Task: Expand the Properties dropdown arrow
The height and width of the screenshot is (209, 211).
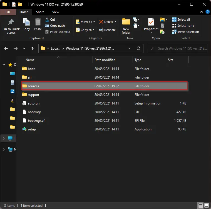Action: [151, 33]
